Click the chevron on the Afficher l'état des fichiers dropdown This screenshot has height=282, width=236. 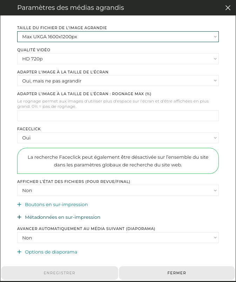(x=215, y=190)
